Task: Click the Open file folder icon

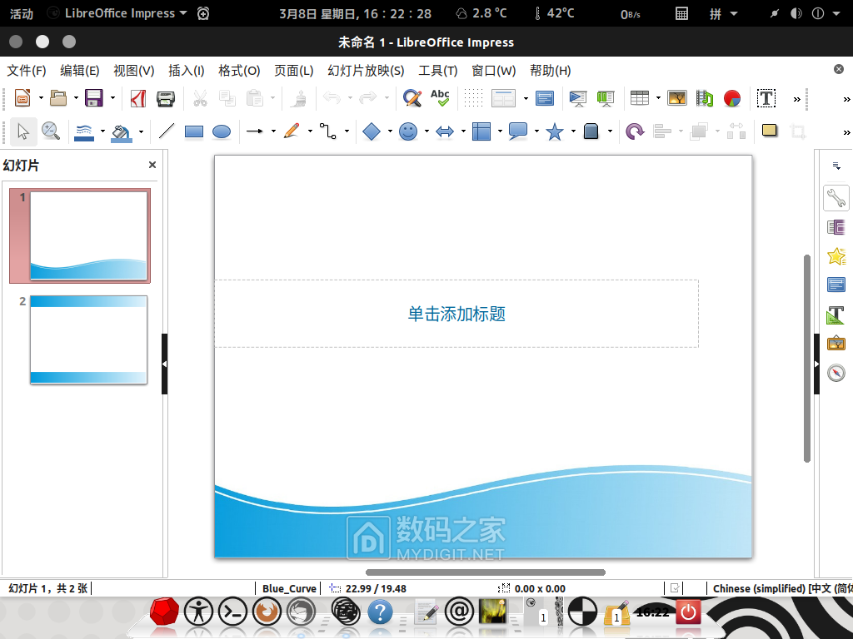Action: pyautogui.click(x=58, y=98)
